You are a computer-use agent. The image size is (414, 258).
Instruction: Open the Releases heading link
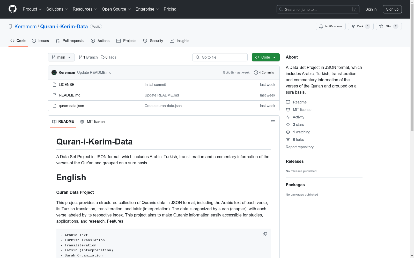click(x=295, y=161)
